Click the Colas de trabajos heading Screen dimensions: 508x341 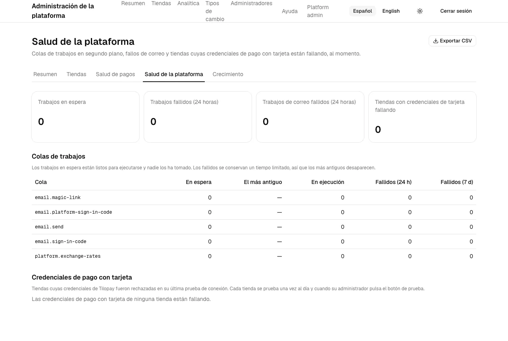[x=58, y=156]
